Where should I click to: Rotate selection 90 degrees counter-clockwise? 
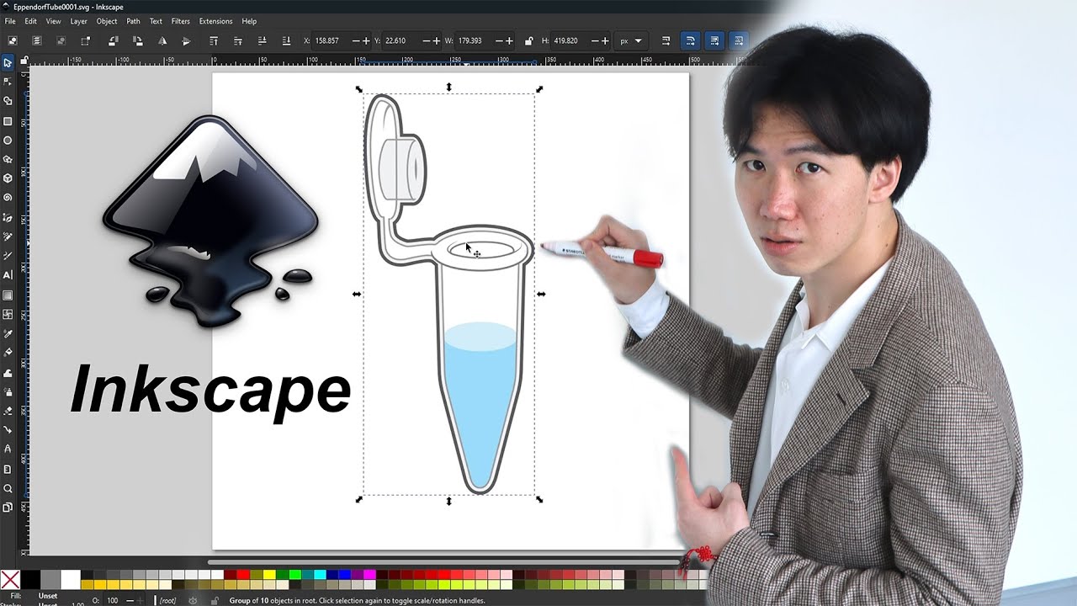(114, 40)
